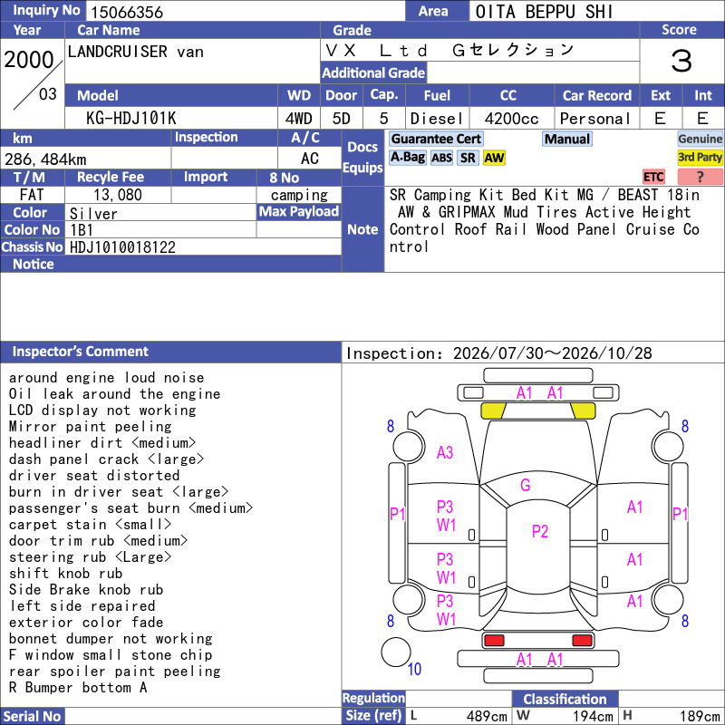This screenshot has width=725, height=725.
Task: Click the area value OITA BEPPU SHI
Action: [544, 12]
